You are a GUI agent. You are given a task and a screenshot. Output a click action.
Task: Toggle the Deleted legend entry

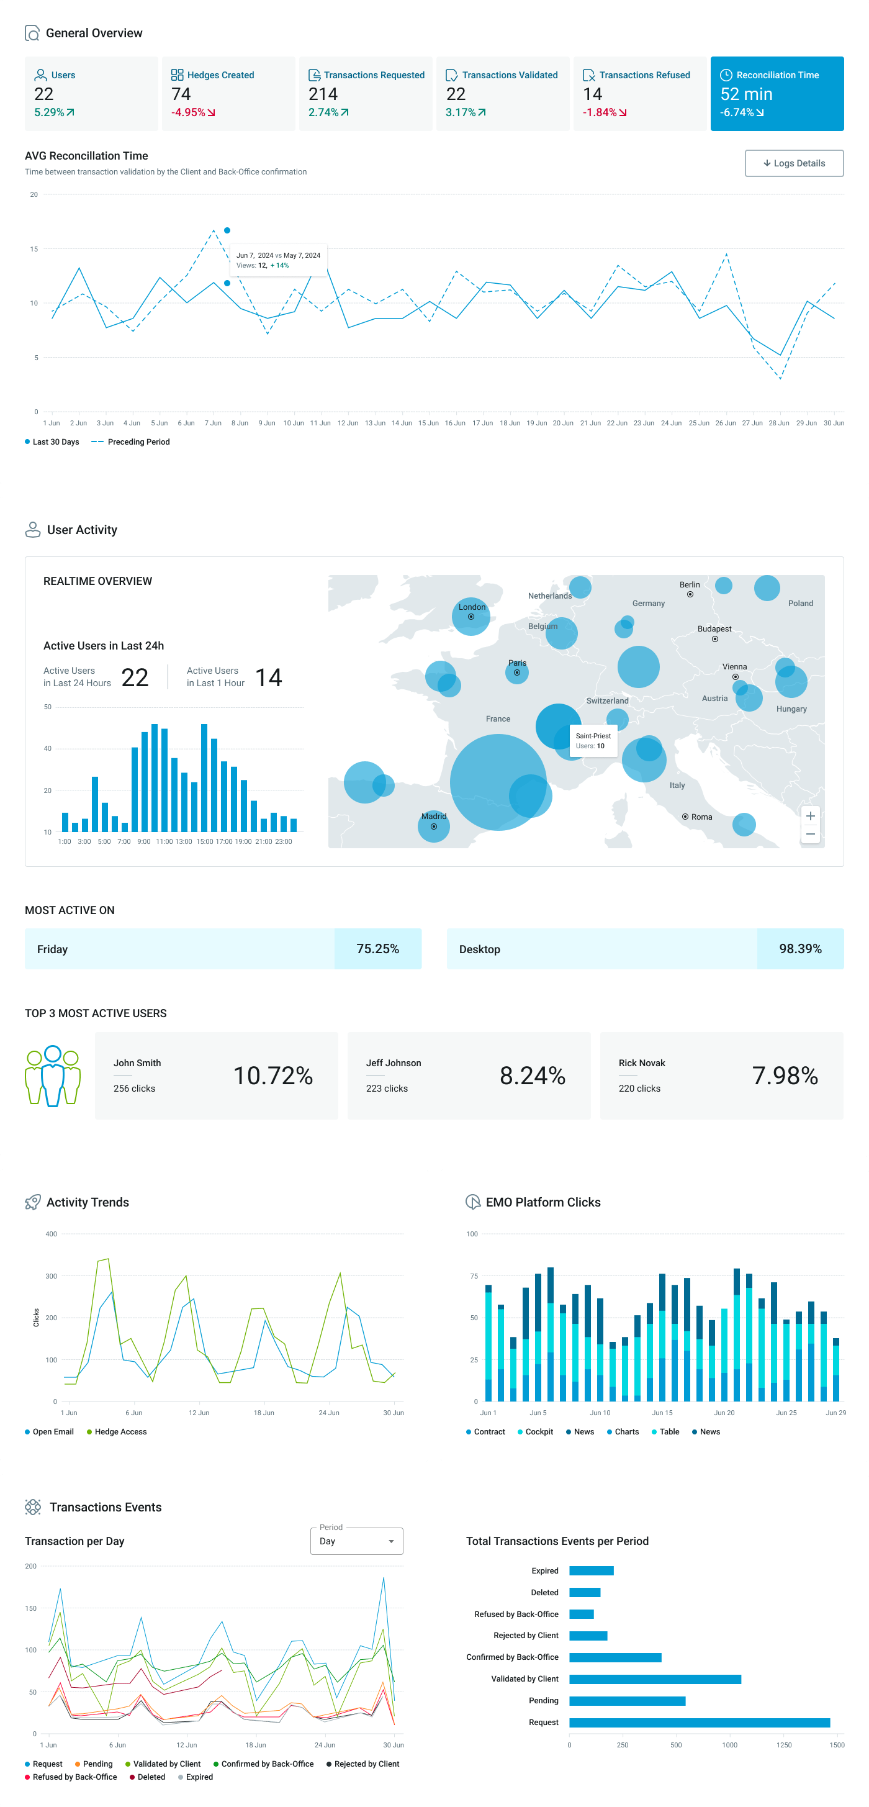click(147, 1777)
